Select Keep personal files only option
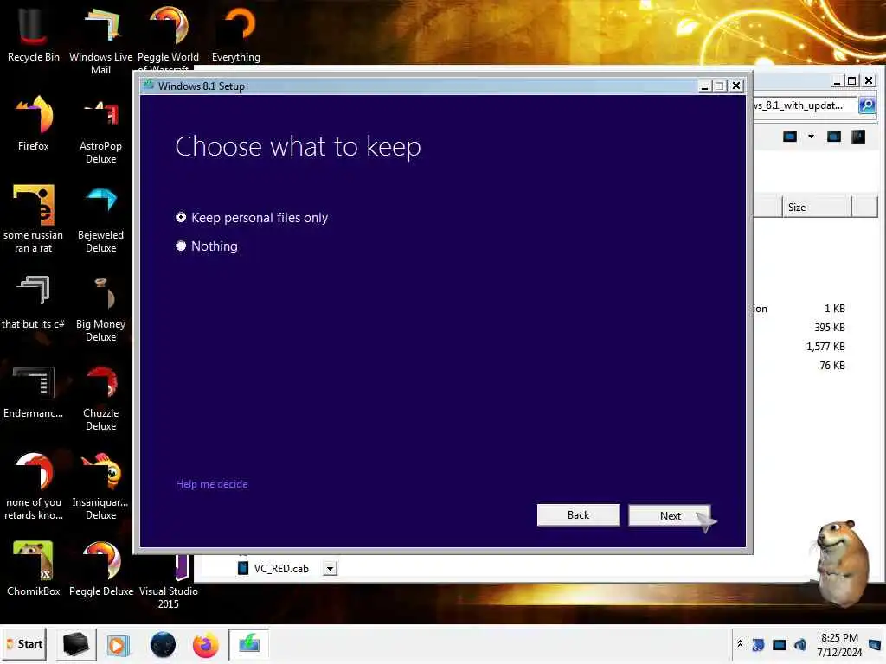 point(252,217)
